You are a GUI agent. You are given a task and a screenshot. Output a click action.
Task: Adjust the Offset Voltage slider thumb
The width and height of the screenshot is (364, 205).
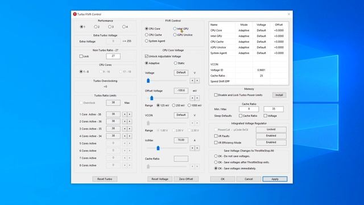152,98
